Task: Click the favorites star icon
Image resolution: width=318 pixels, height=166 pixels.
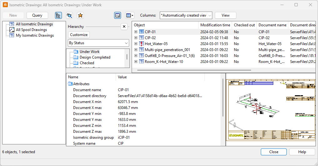Action: 80,15
